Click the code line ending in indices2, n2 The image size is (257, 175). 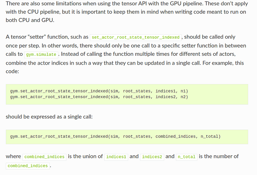(x=99, y=97)
